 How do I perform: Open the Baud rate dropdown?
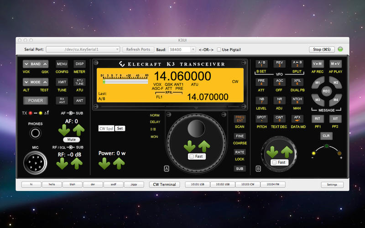click(182, 49)
